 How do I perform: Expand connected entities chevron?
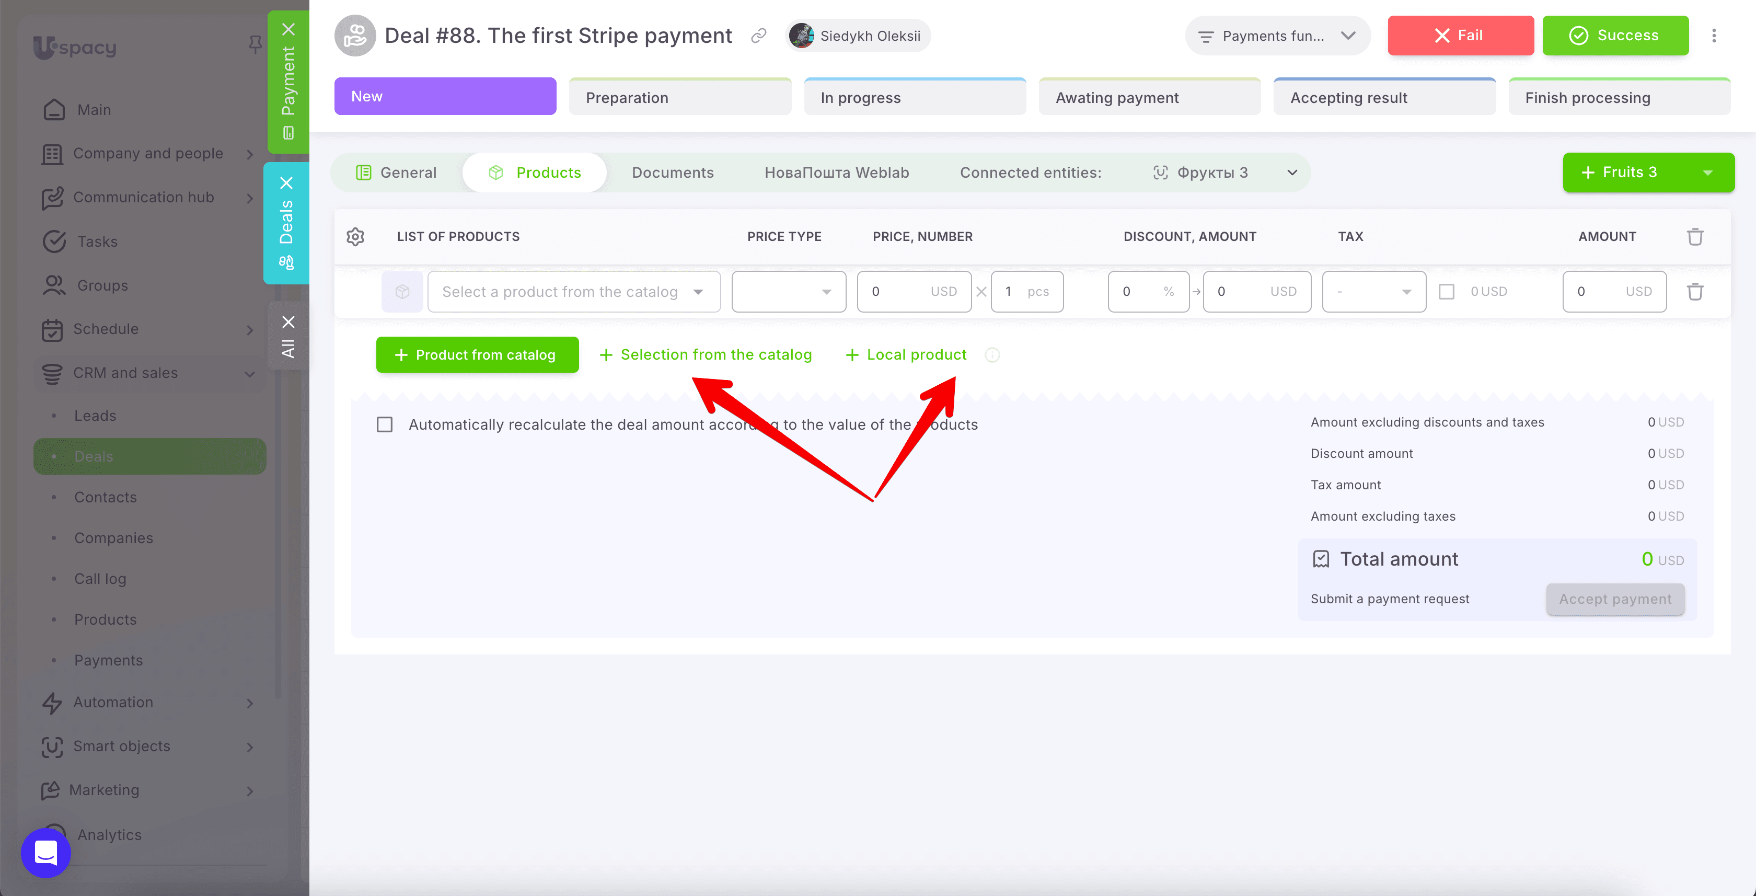[1292, 173]
